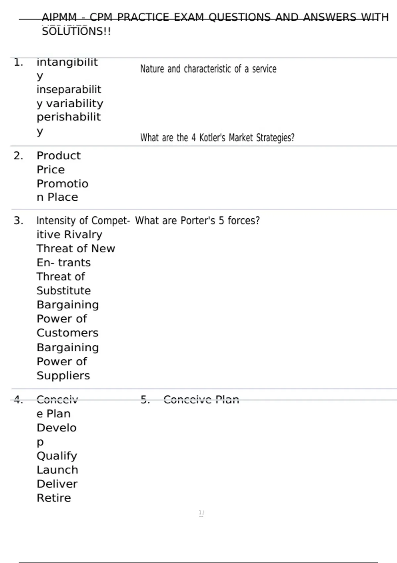This screenshot has width=397, height=563.
Task: Click the word 'perishabilit' in item 1
Action: coord(68,117)
